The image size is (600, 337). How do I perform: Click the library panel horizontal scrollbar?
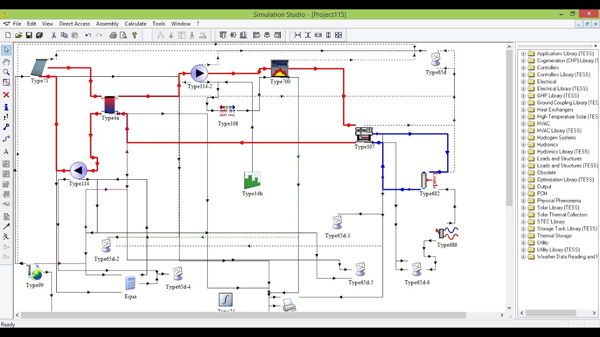pos(551,313)
